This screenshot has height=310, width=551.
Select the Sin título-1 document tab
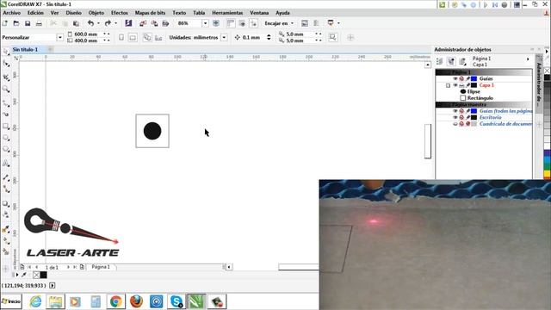coord(25,50)
